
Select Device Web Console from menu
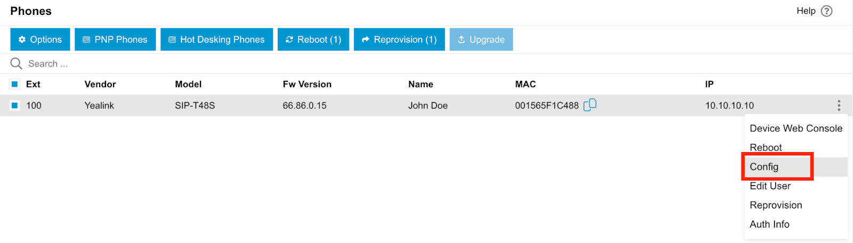point(795,128)
